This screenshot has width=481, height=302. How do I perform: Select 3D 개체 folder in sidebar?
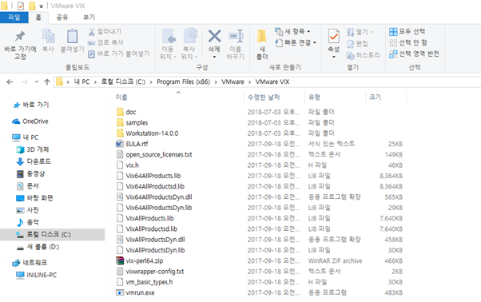point(33,149)
